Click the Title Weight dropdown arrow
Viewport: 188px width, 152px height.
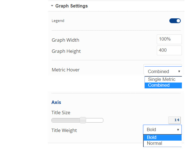point(178,130)
